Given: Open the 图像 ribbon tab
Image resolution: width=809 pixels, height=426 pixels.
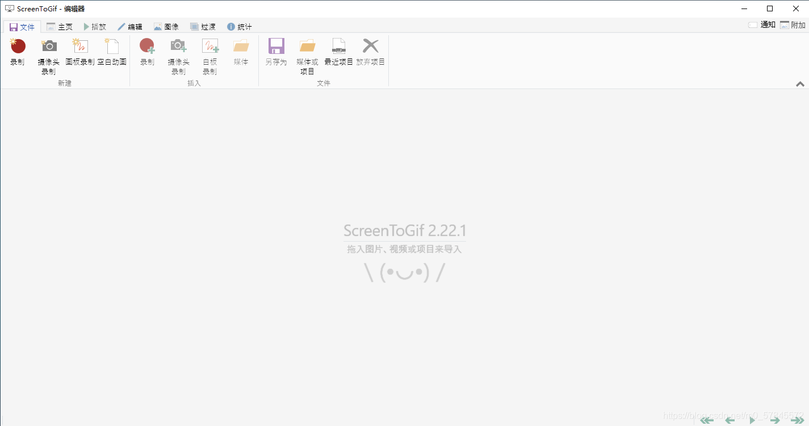Looking at the screenshot, I should [x=166, y=27].
